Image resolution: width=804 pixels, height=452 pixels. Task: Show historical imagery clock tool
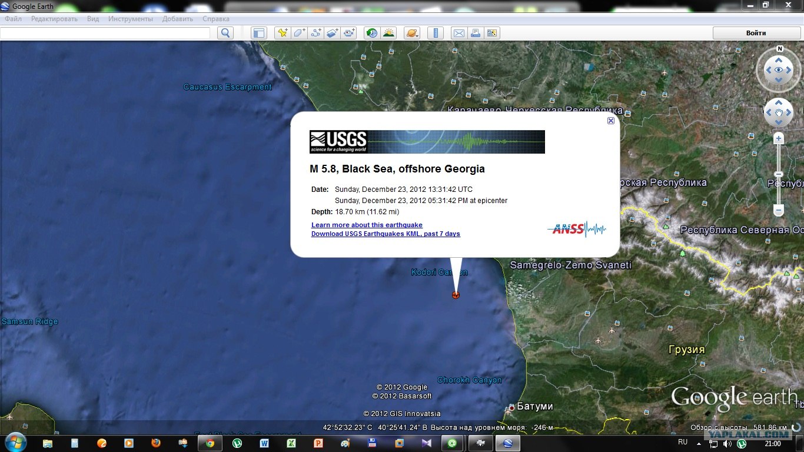[x=371, y=33]
